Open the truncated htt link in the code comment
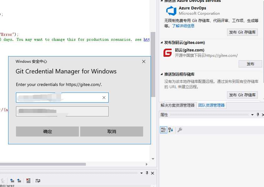264x187 pixels. [147, 40]
